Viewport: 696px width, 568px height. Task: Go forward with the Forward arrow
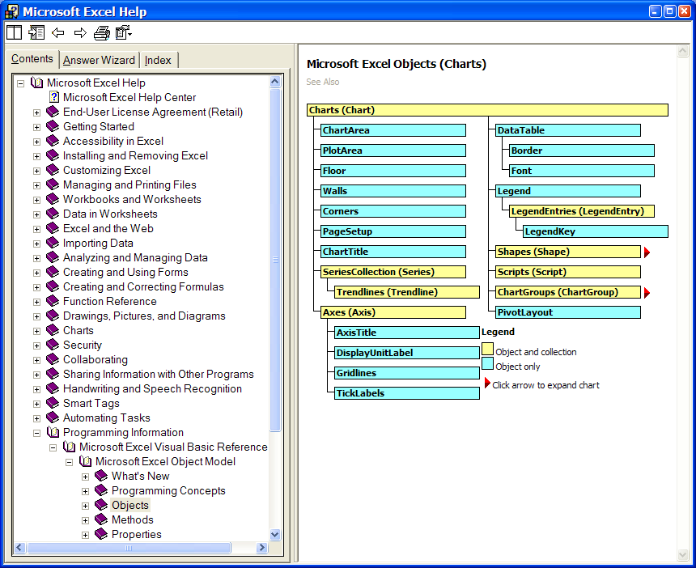point(80,32)
